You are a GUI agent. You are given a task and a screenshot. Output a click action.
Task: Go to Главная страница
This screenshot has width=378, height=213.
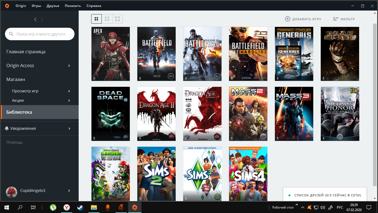[26, 52]
